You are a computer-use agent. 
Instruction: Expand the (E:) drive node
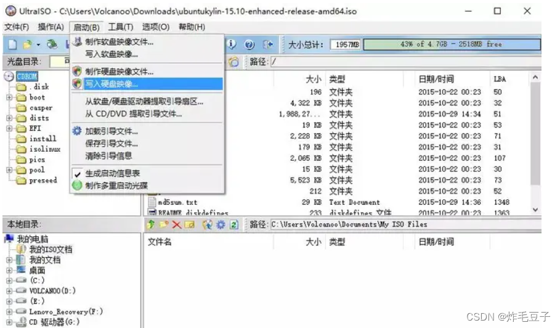coord(9,301)
